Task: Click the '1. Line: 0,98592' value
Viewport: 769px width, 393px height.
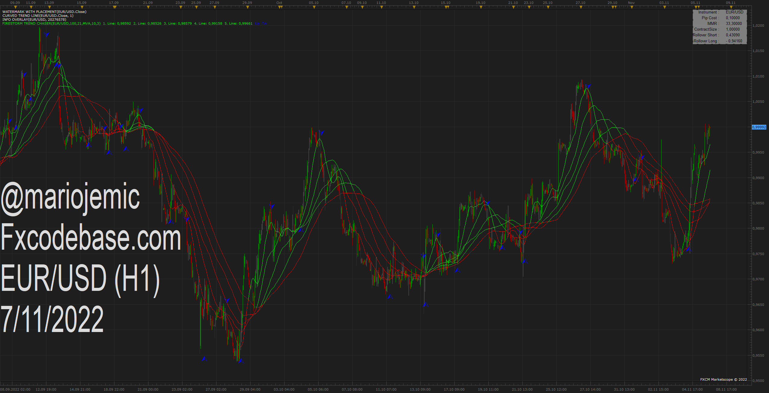Action: point(117,23)
